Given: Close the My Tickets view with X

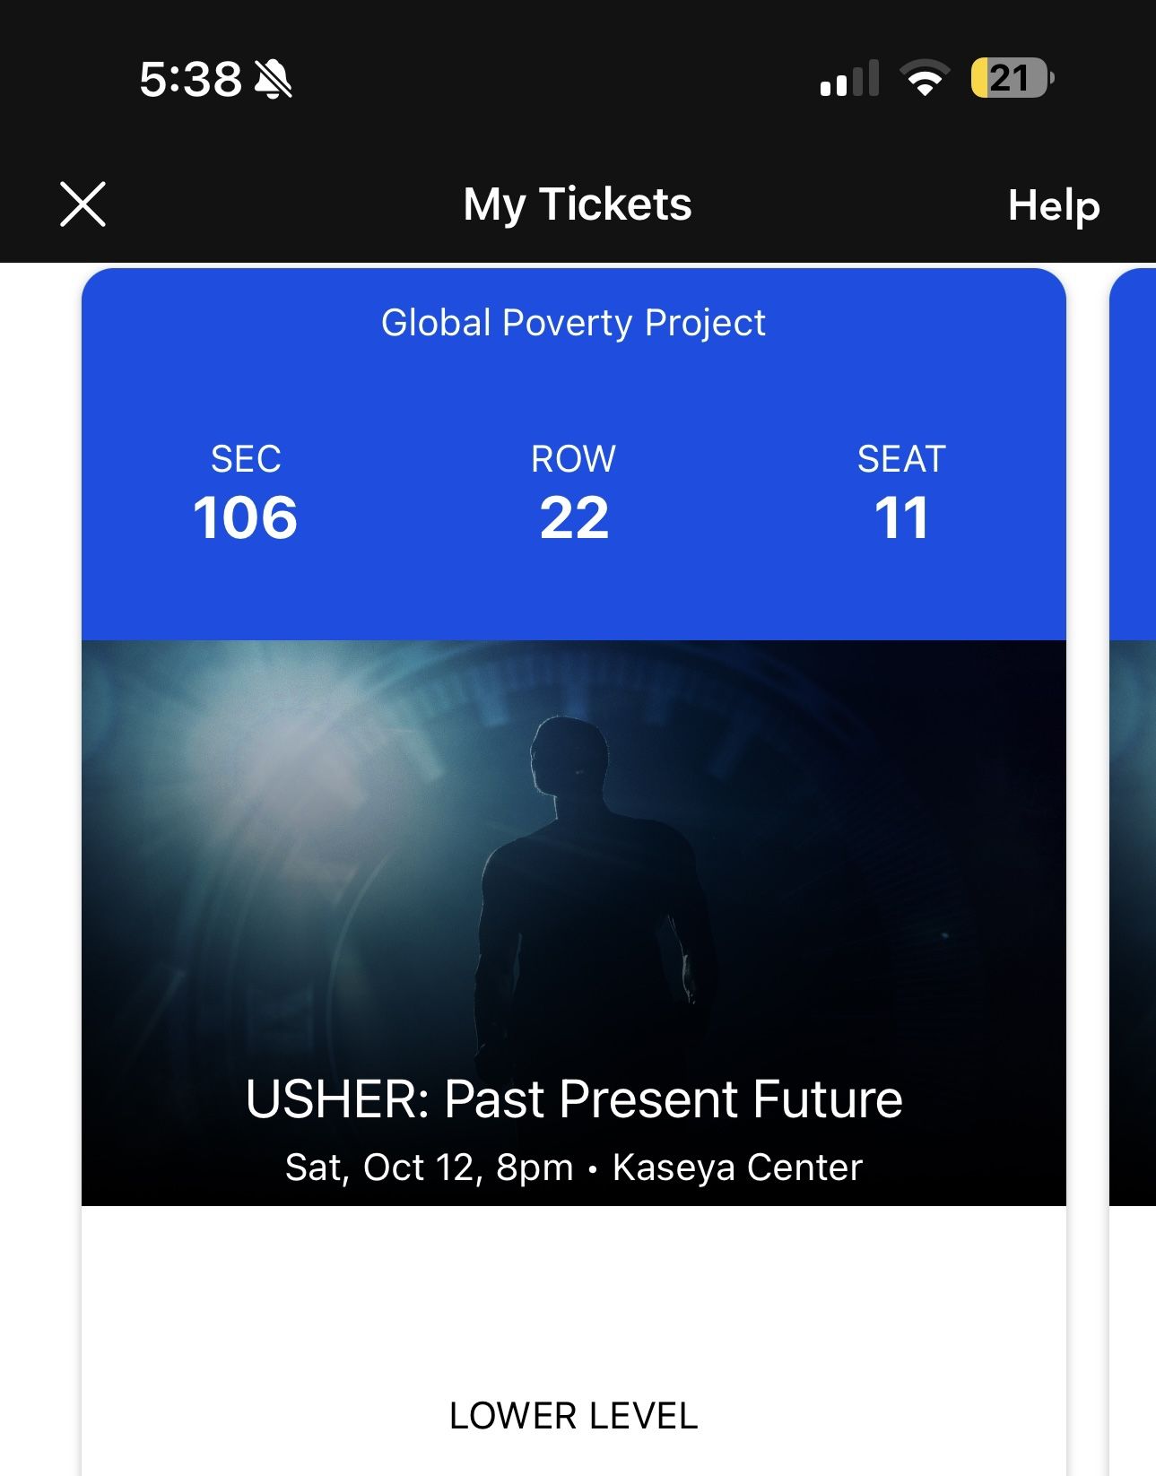Looking at the screenshot, I should click(83, 204).
